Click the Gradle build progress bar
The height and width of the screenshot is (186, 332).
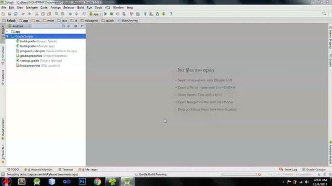tap(239, 175)
